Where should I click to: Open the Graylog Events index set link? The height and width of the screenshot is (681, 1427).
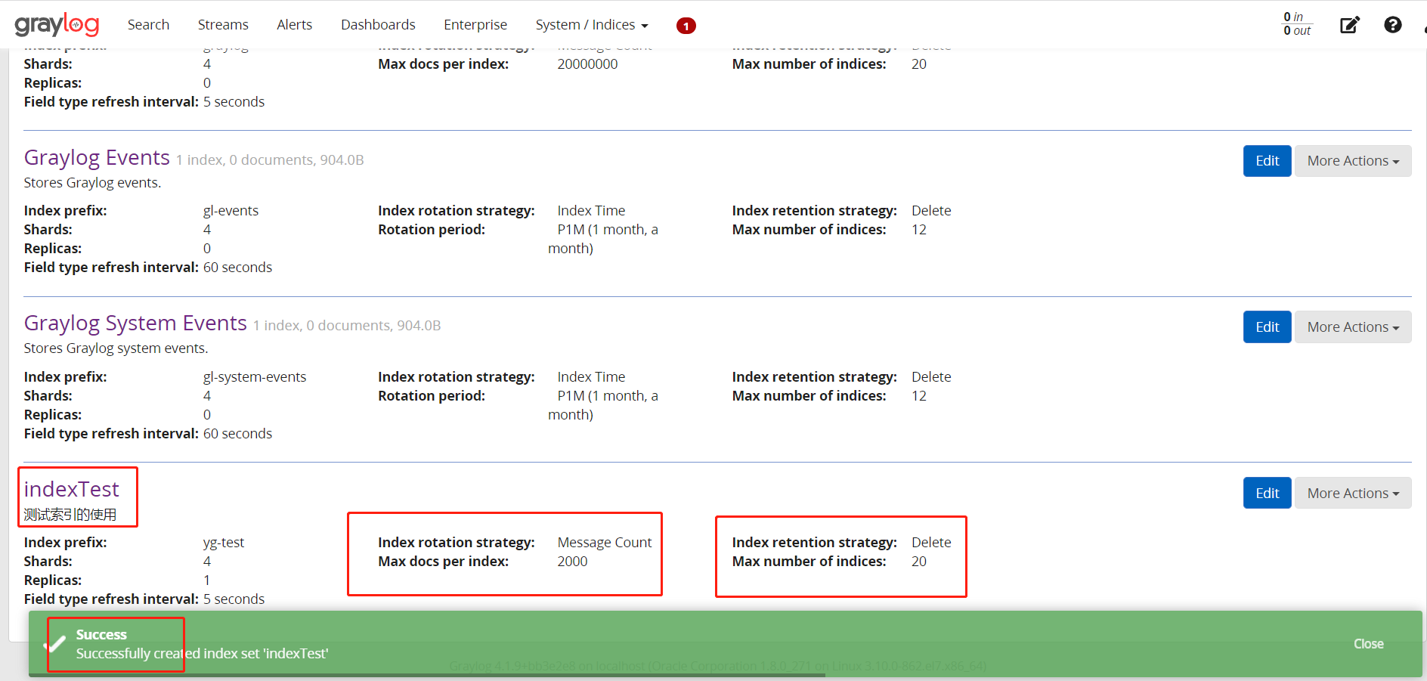[97, 157]
